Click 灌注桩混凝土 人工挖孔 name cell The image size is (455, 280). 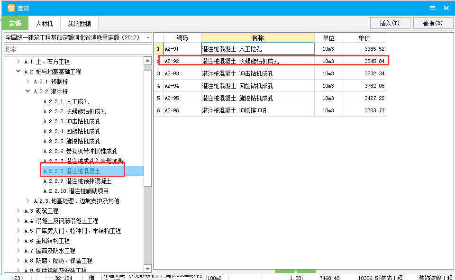click(x=258, y=49)
